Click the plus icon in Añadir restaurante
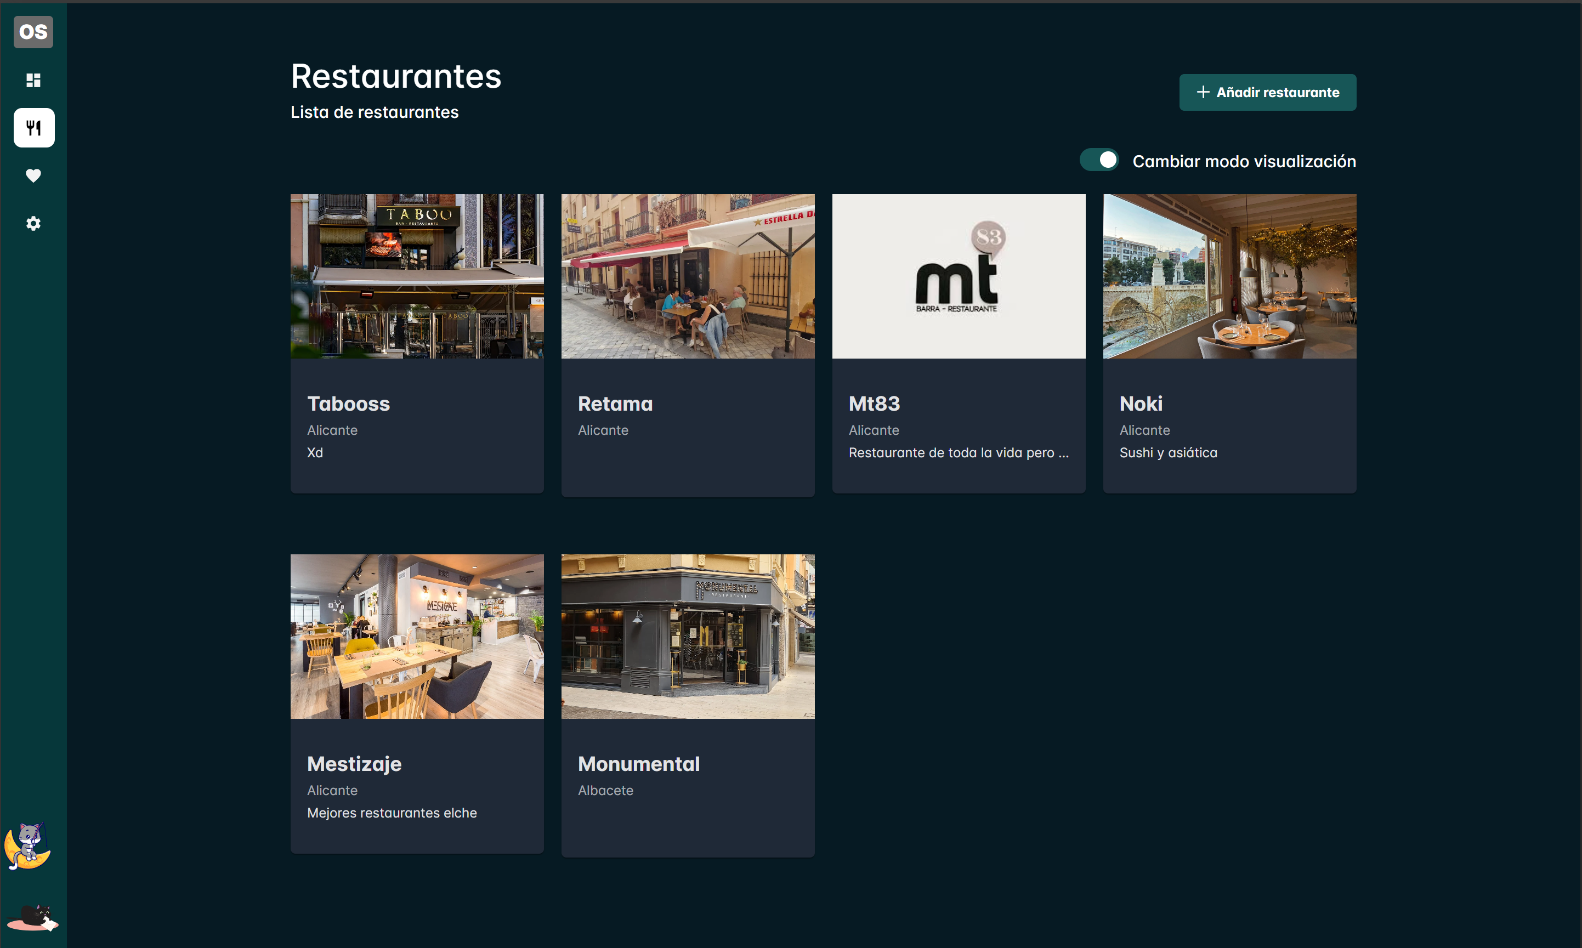The image size is (1582, 948). point(1203,92)
